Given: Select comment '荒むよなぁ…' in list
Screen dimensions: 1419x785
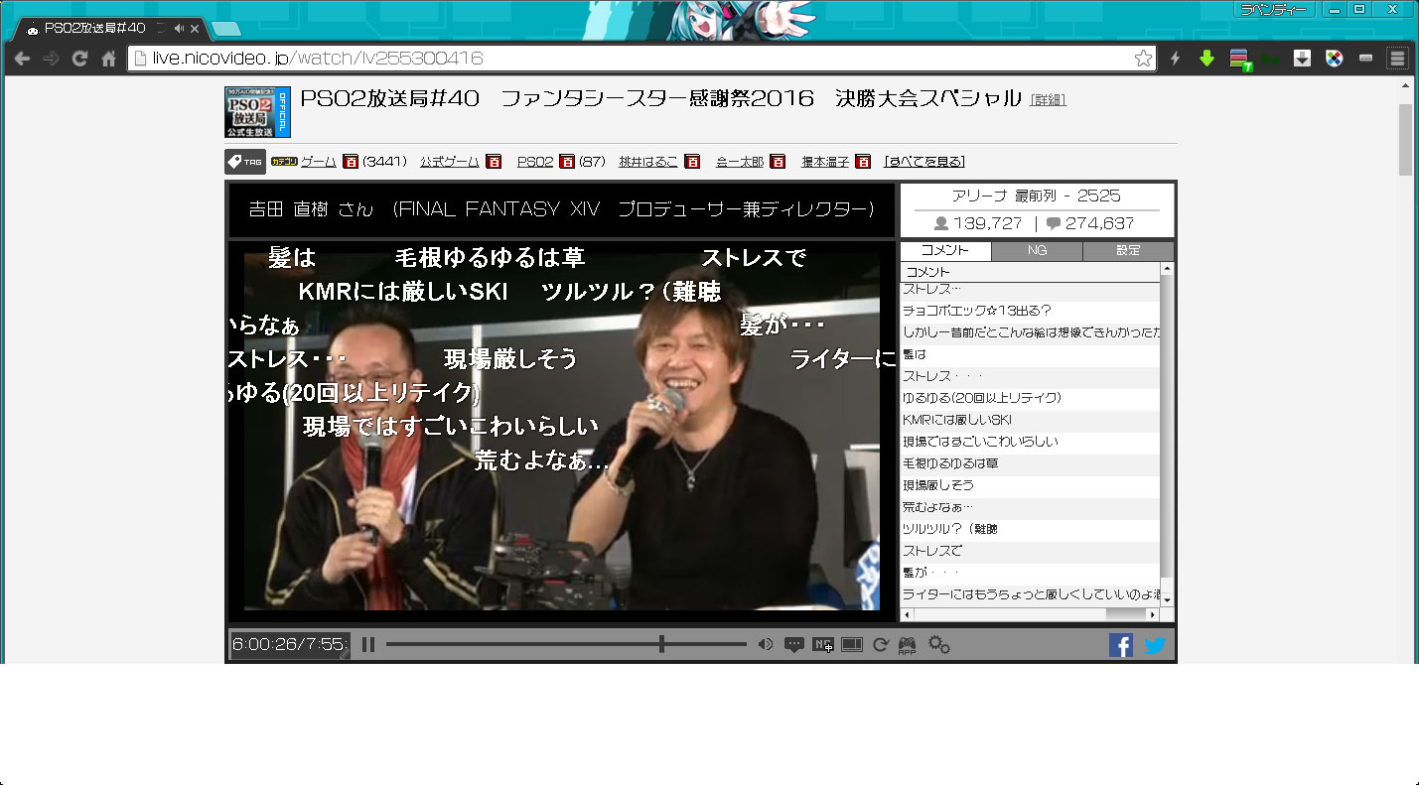Looking at the screenshot, I should pos(1030,507).
